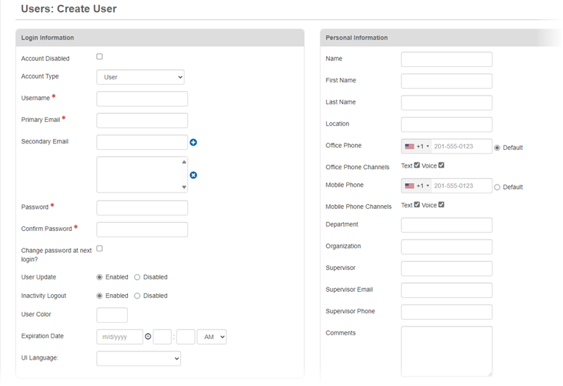Toggle Change password at next login checkbox

[x=100, y=249]
